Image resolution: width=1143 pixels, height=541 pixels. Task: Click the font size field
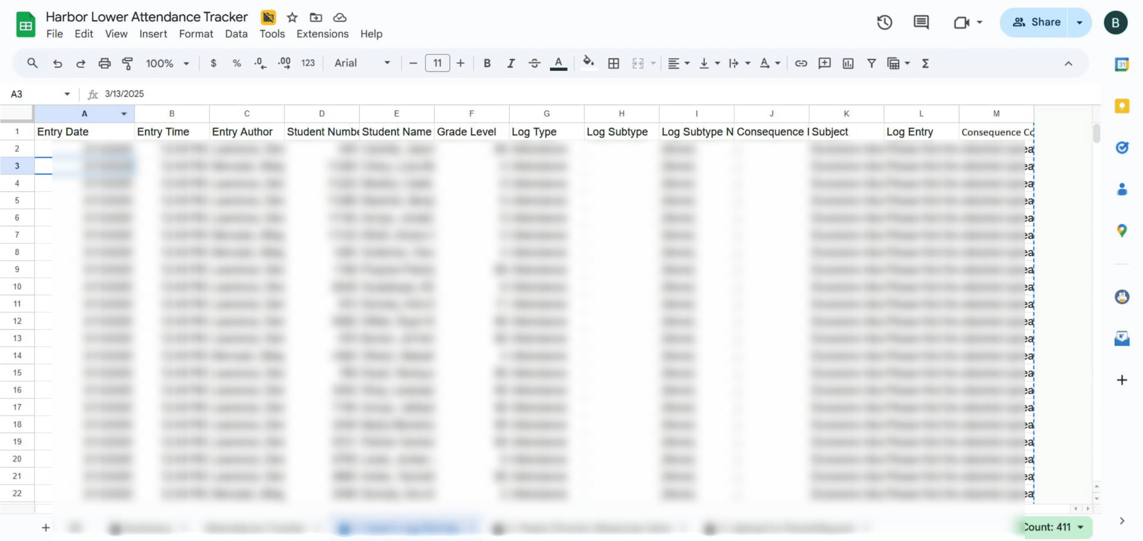(438, 63)
